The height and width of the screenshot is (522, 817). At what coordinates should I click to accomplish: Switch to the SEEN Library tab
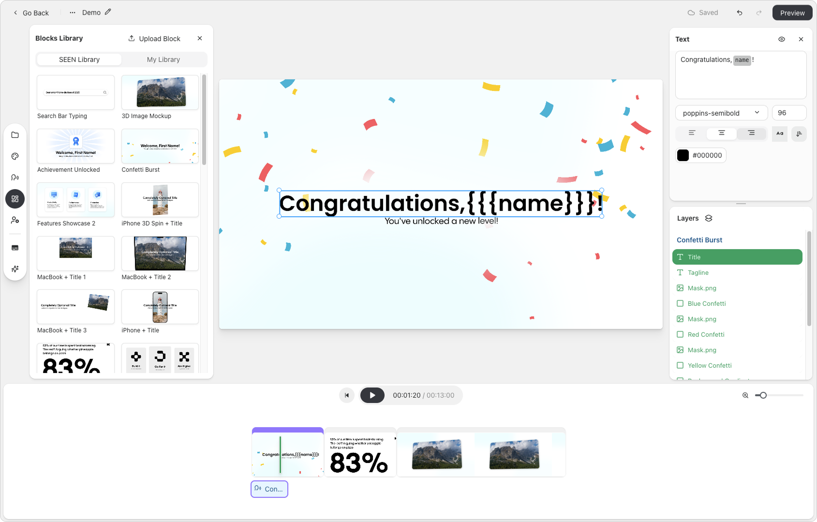[x=79, y=60]
